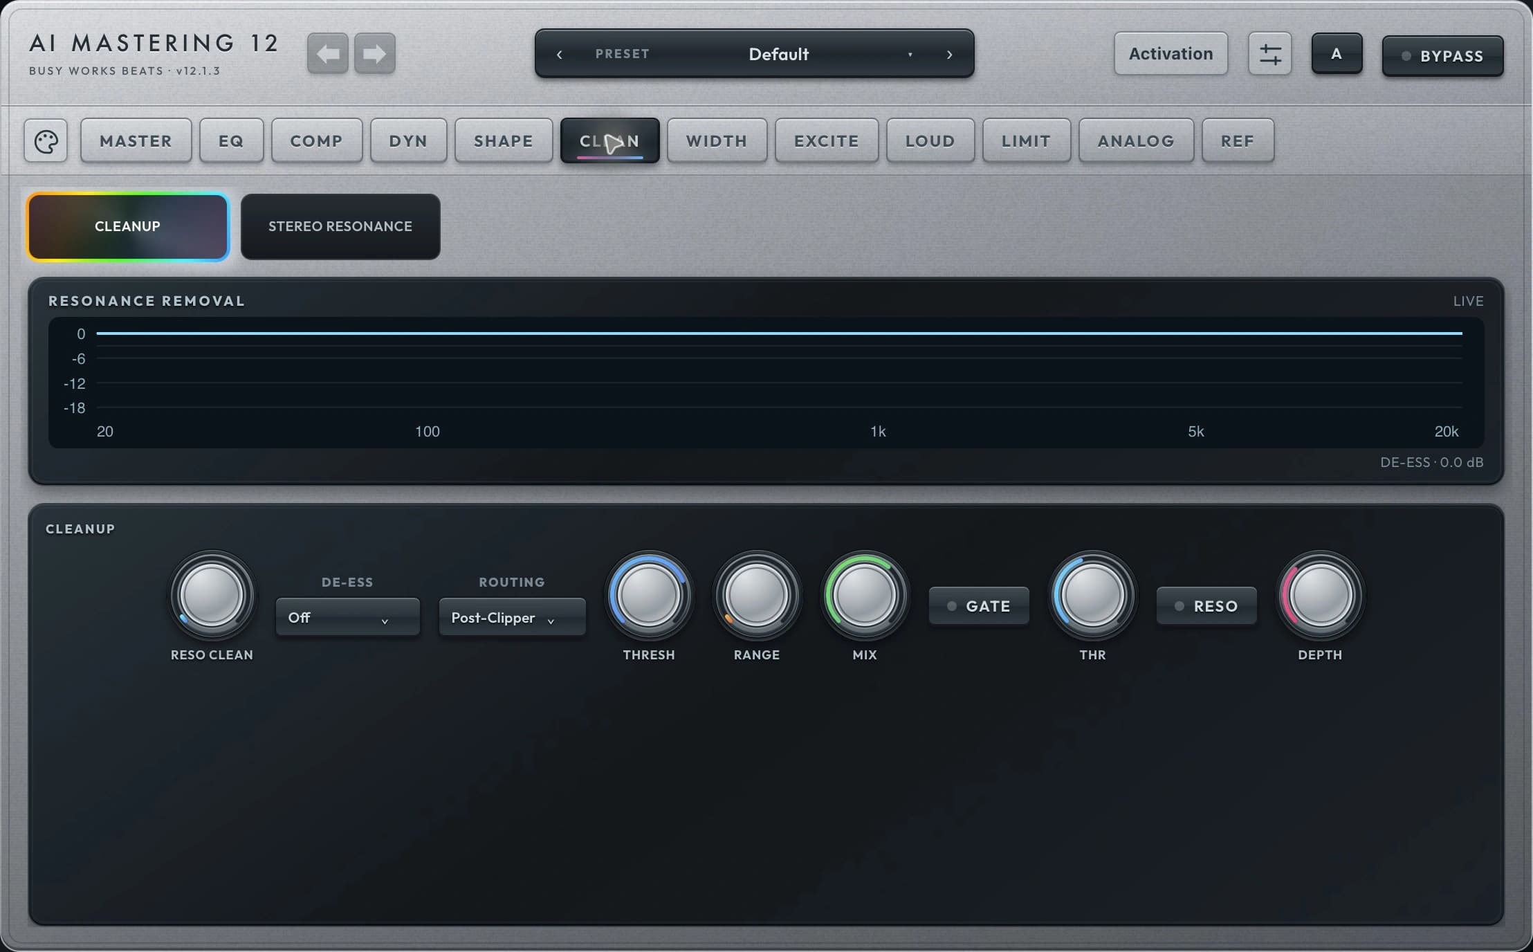Switch to the COMP tab

(316, 141)
